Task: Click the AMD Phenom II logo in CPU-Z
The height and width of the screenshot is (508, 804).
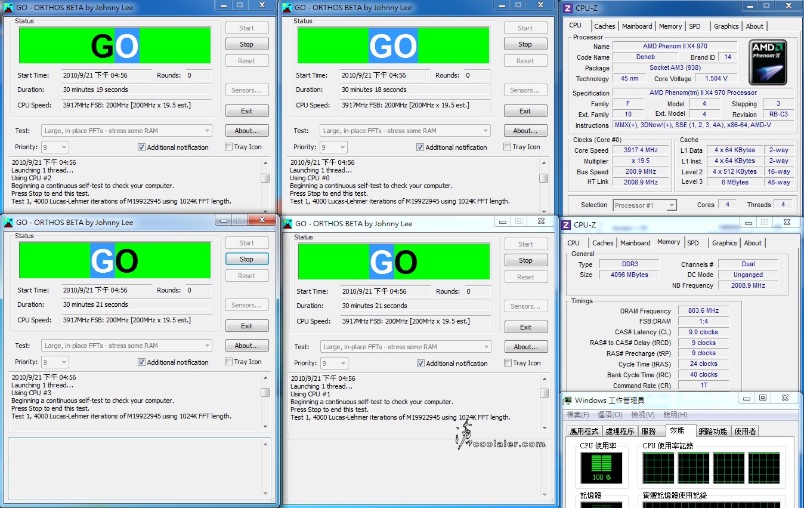Action: click(x=769, y=62)
